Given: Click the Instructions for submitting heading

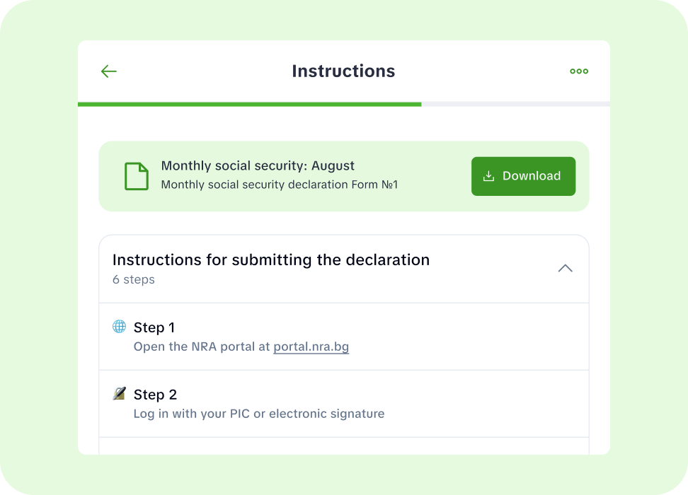Looking at the screenshot, I should click(270, 260).
